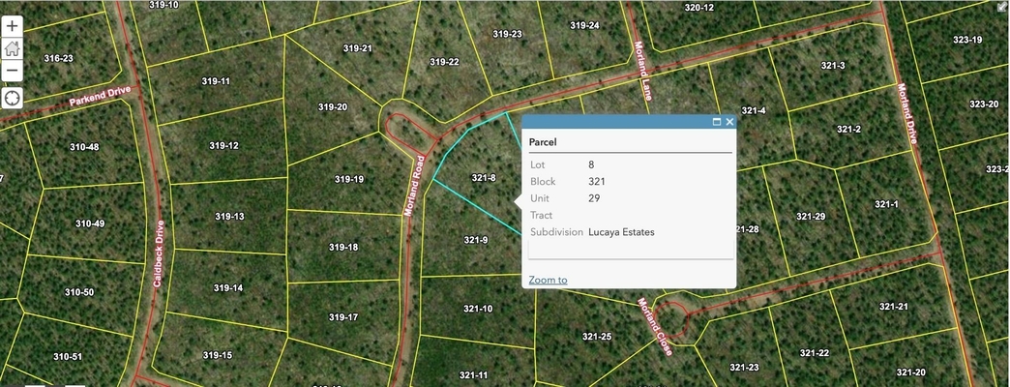Select parcel 321-9 on the map
Screen dimensions: 1010x387
coord(475,240)
